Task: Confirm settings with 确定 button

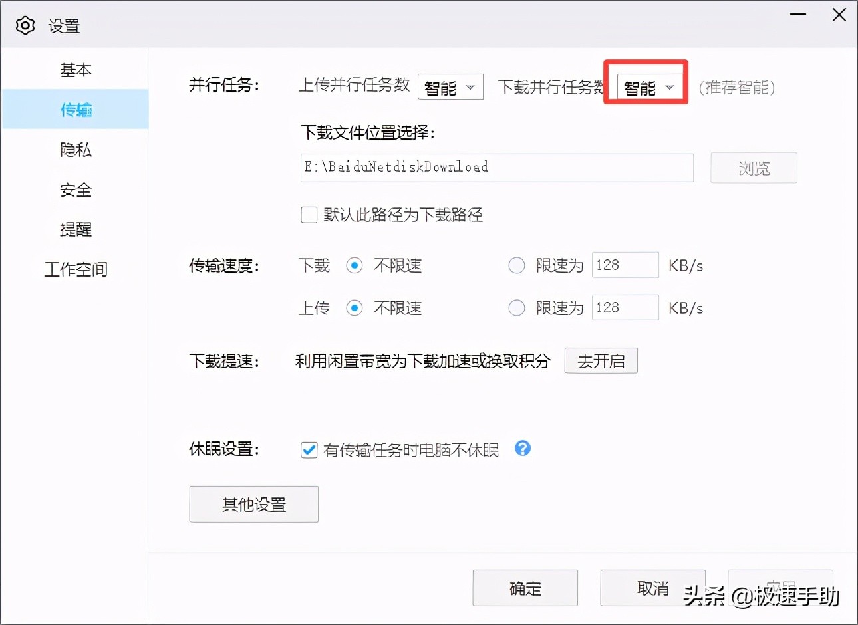Action: (525, 588)
